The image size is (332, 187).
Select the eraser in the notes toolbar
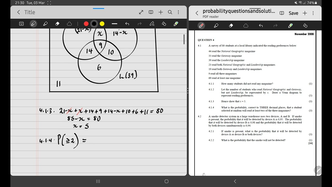[57, 24]
